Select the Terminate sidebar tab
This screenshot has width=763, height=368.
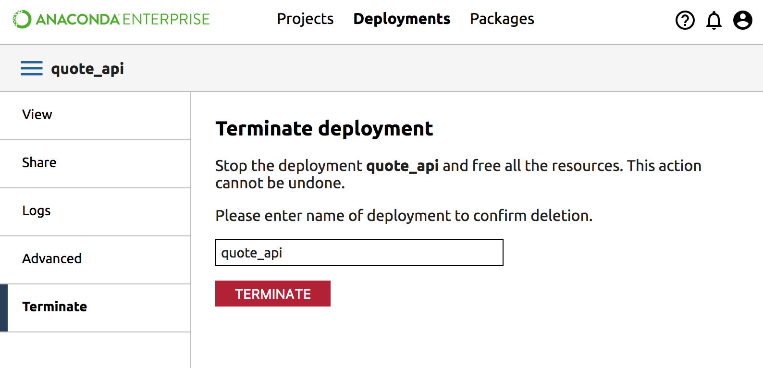[x=55, y=307]
